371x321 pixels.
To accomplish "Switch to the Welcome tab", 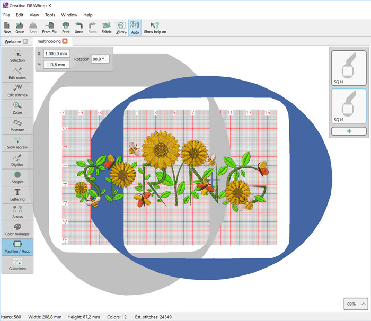I will (13, 41).
